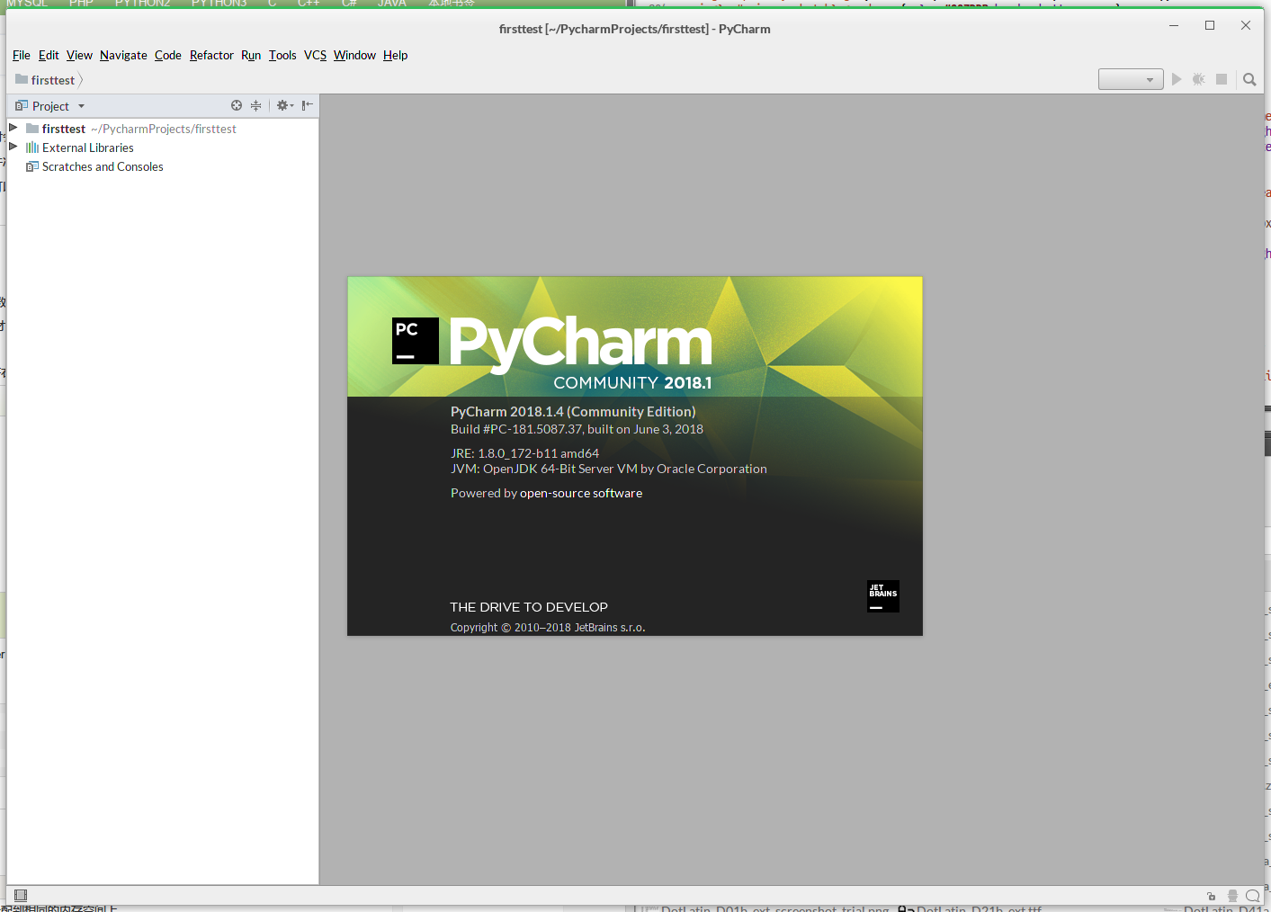The height and width of the screenshot is (912, 1271).
Task: Click the open-source software link
Action: 581,493
